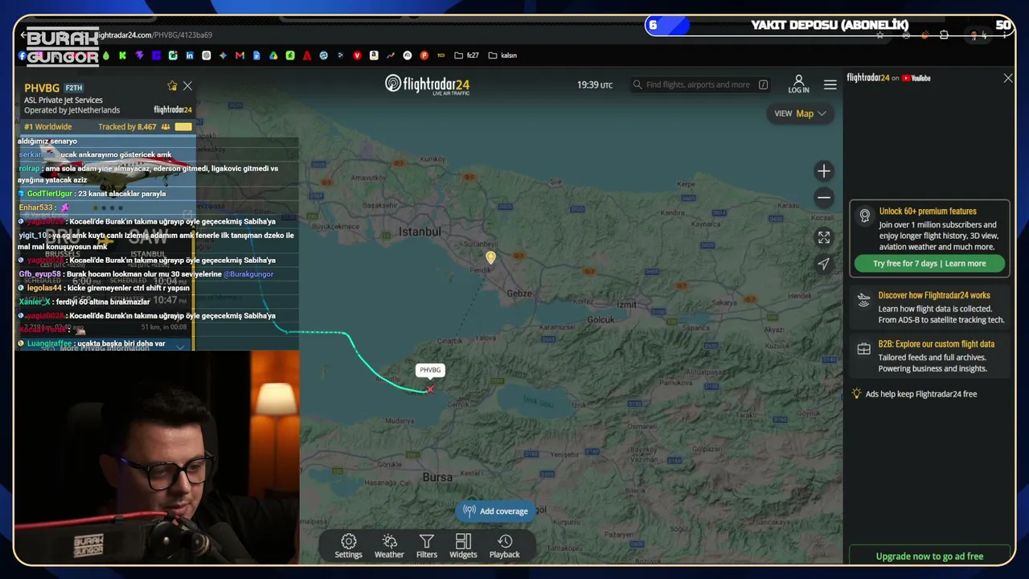Click the yellow airport pin near Pendik

(491, 257)
